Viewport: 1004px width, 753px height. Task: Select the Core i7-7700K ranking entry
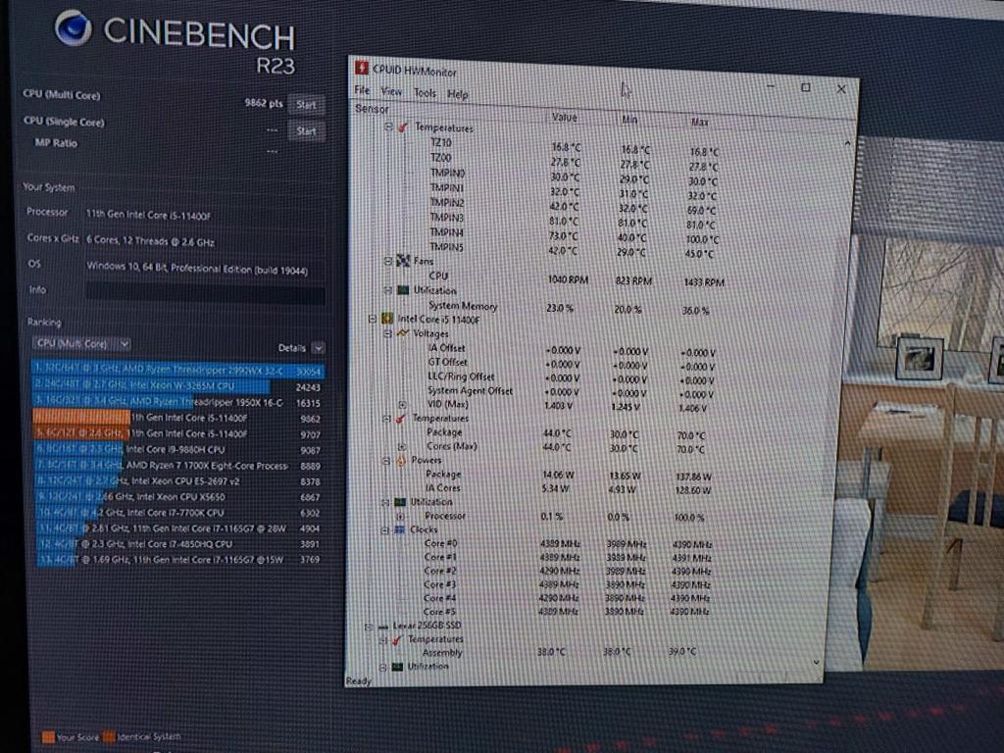tap(177, 512)
